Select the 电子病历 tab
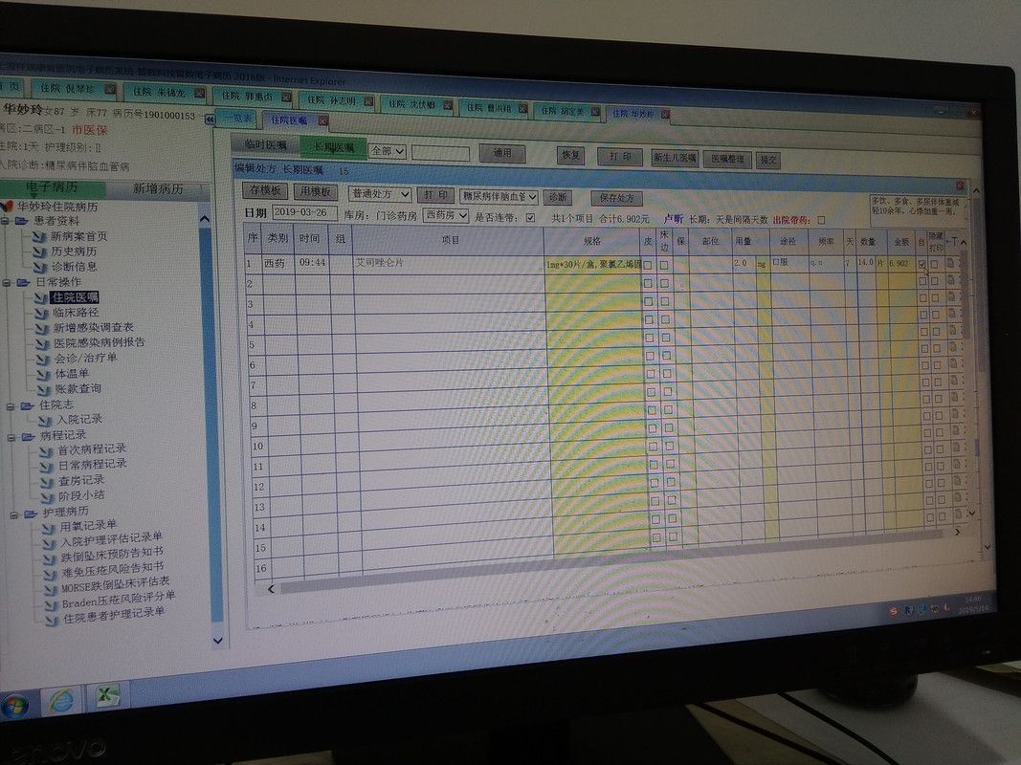The width and height of the screenshot is (1021, 765). [x=52, y=187]
